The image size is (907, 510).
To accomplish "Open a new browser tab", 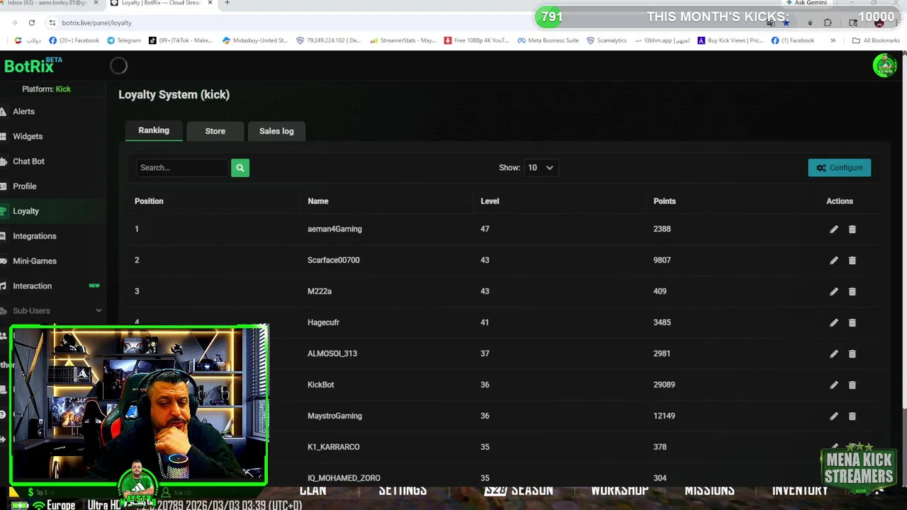I will tap(227, 3).
